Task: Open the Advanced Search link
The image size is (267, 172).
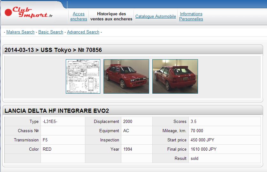Action: point(83,32)
